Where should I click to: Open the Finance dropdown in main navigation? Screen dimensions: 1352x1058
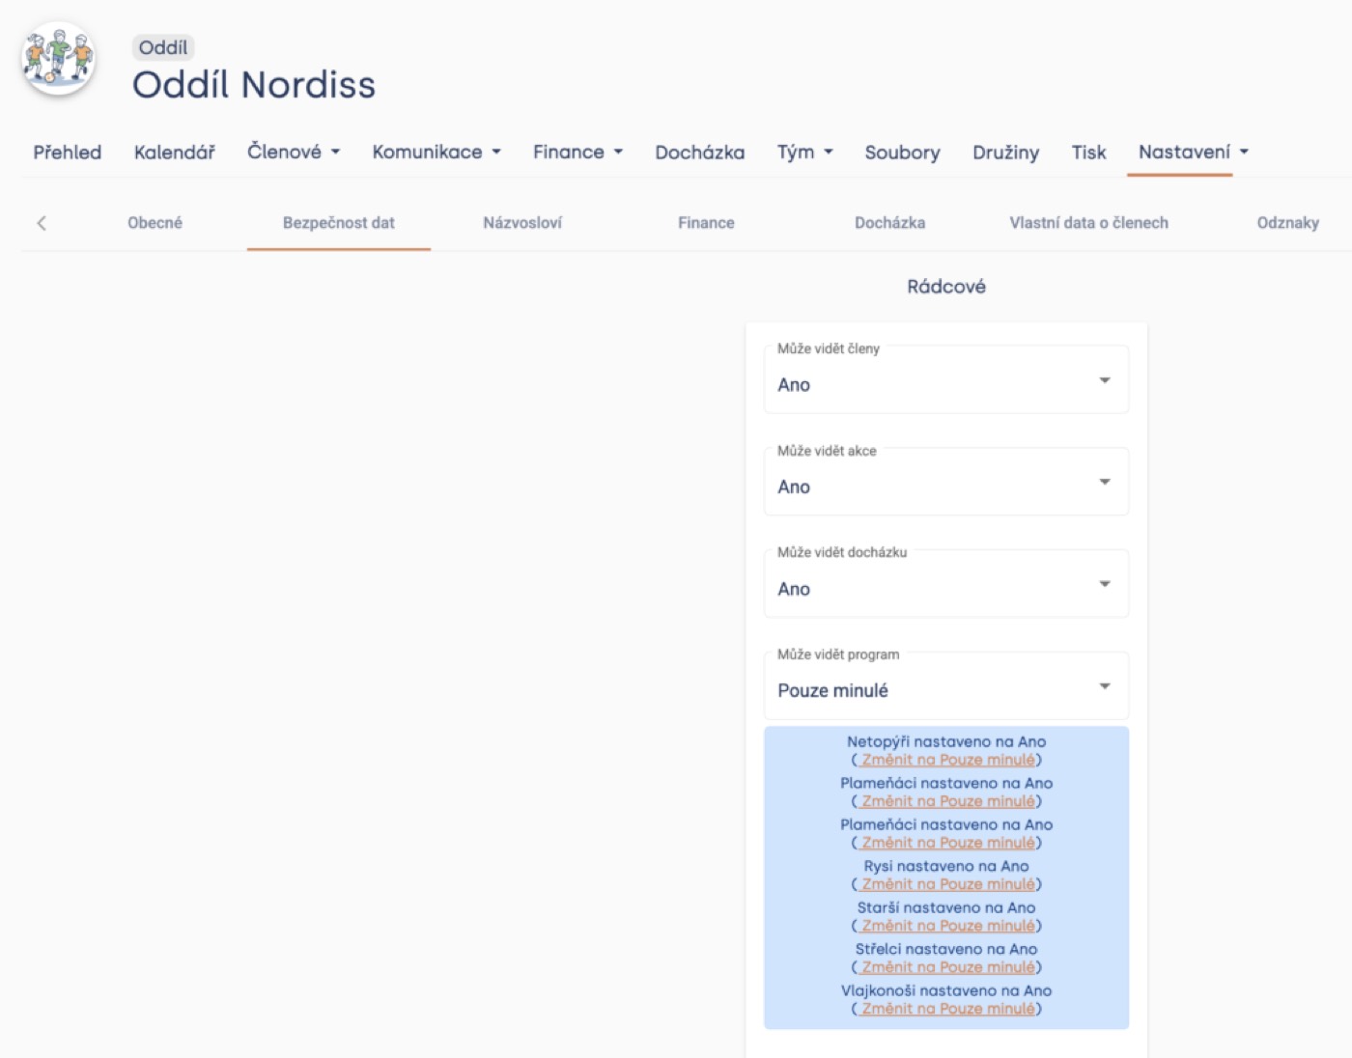pyautogui.click(x=577, y=152)
